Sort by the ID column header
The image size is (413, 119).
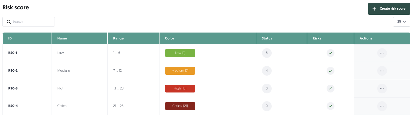coord(10,39)
